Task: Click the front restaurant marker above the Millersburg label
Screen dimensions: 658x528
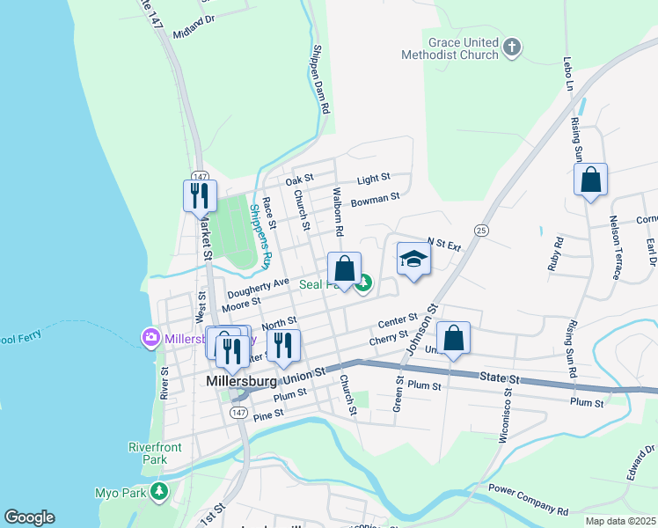Action: [x=232, y=355]
